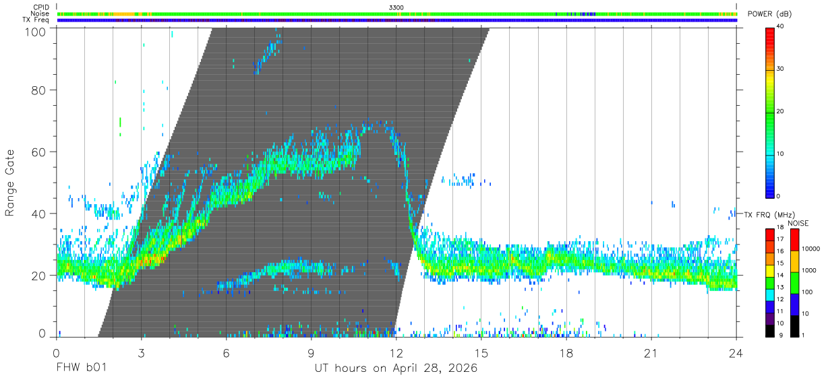Image resolution: width=828 pixels, height=382 pixels.
Task: Click the 60 tick on Range Gate axis
Action: point(38,152)
